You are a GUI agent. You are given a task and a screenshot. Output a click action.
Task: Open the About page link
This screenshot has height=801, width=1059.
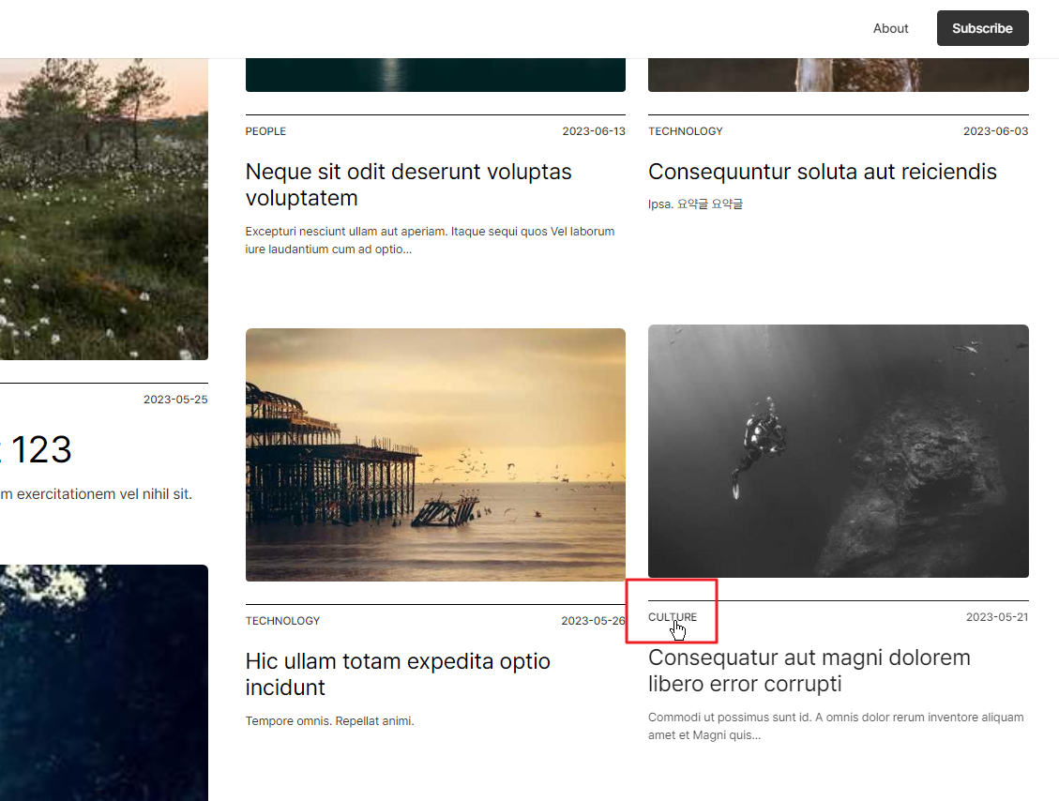click(890, 28)
